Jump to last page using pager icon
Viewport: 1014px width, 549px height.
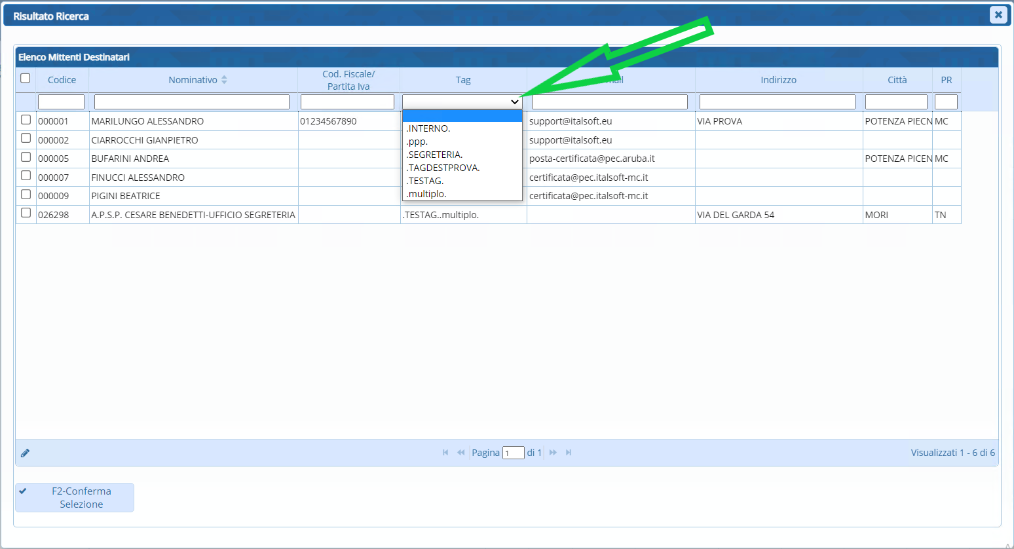click(x=569, y=453)
